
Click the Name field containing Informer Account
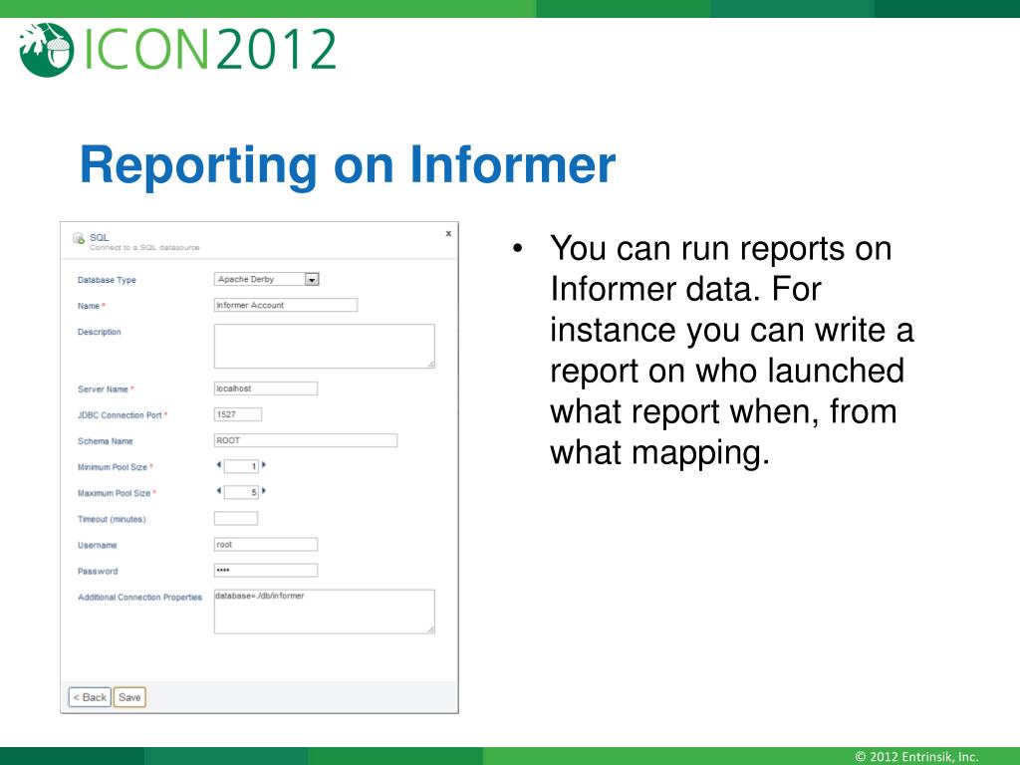point(286,305)
